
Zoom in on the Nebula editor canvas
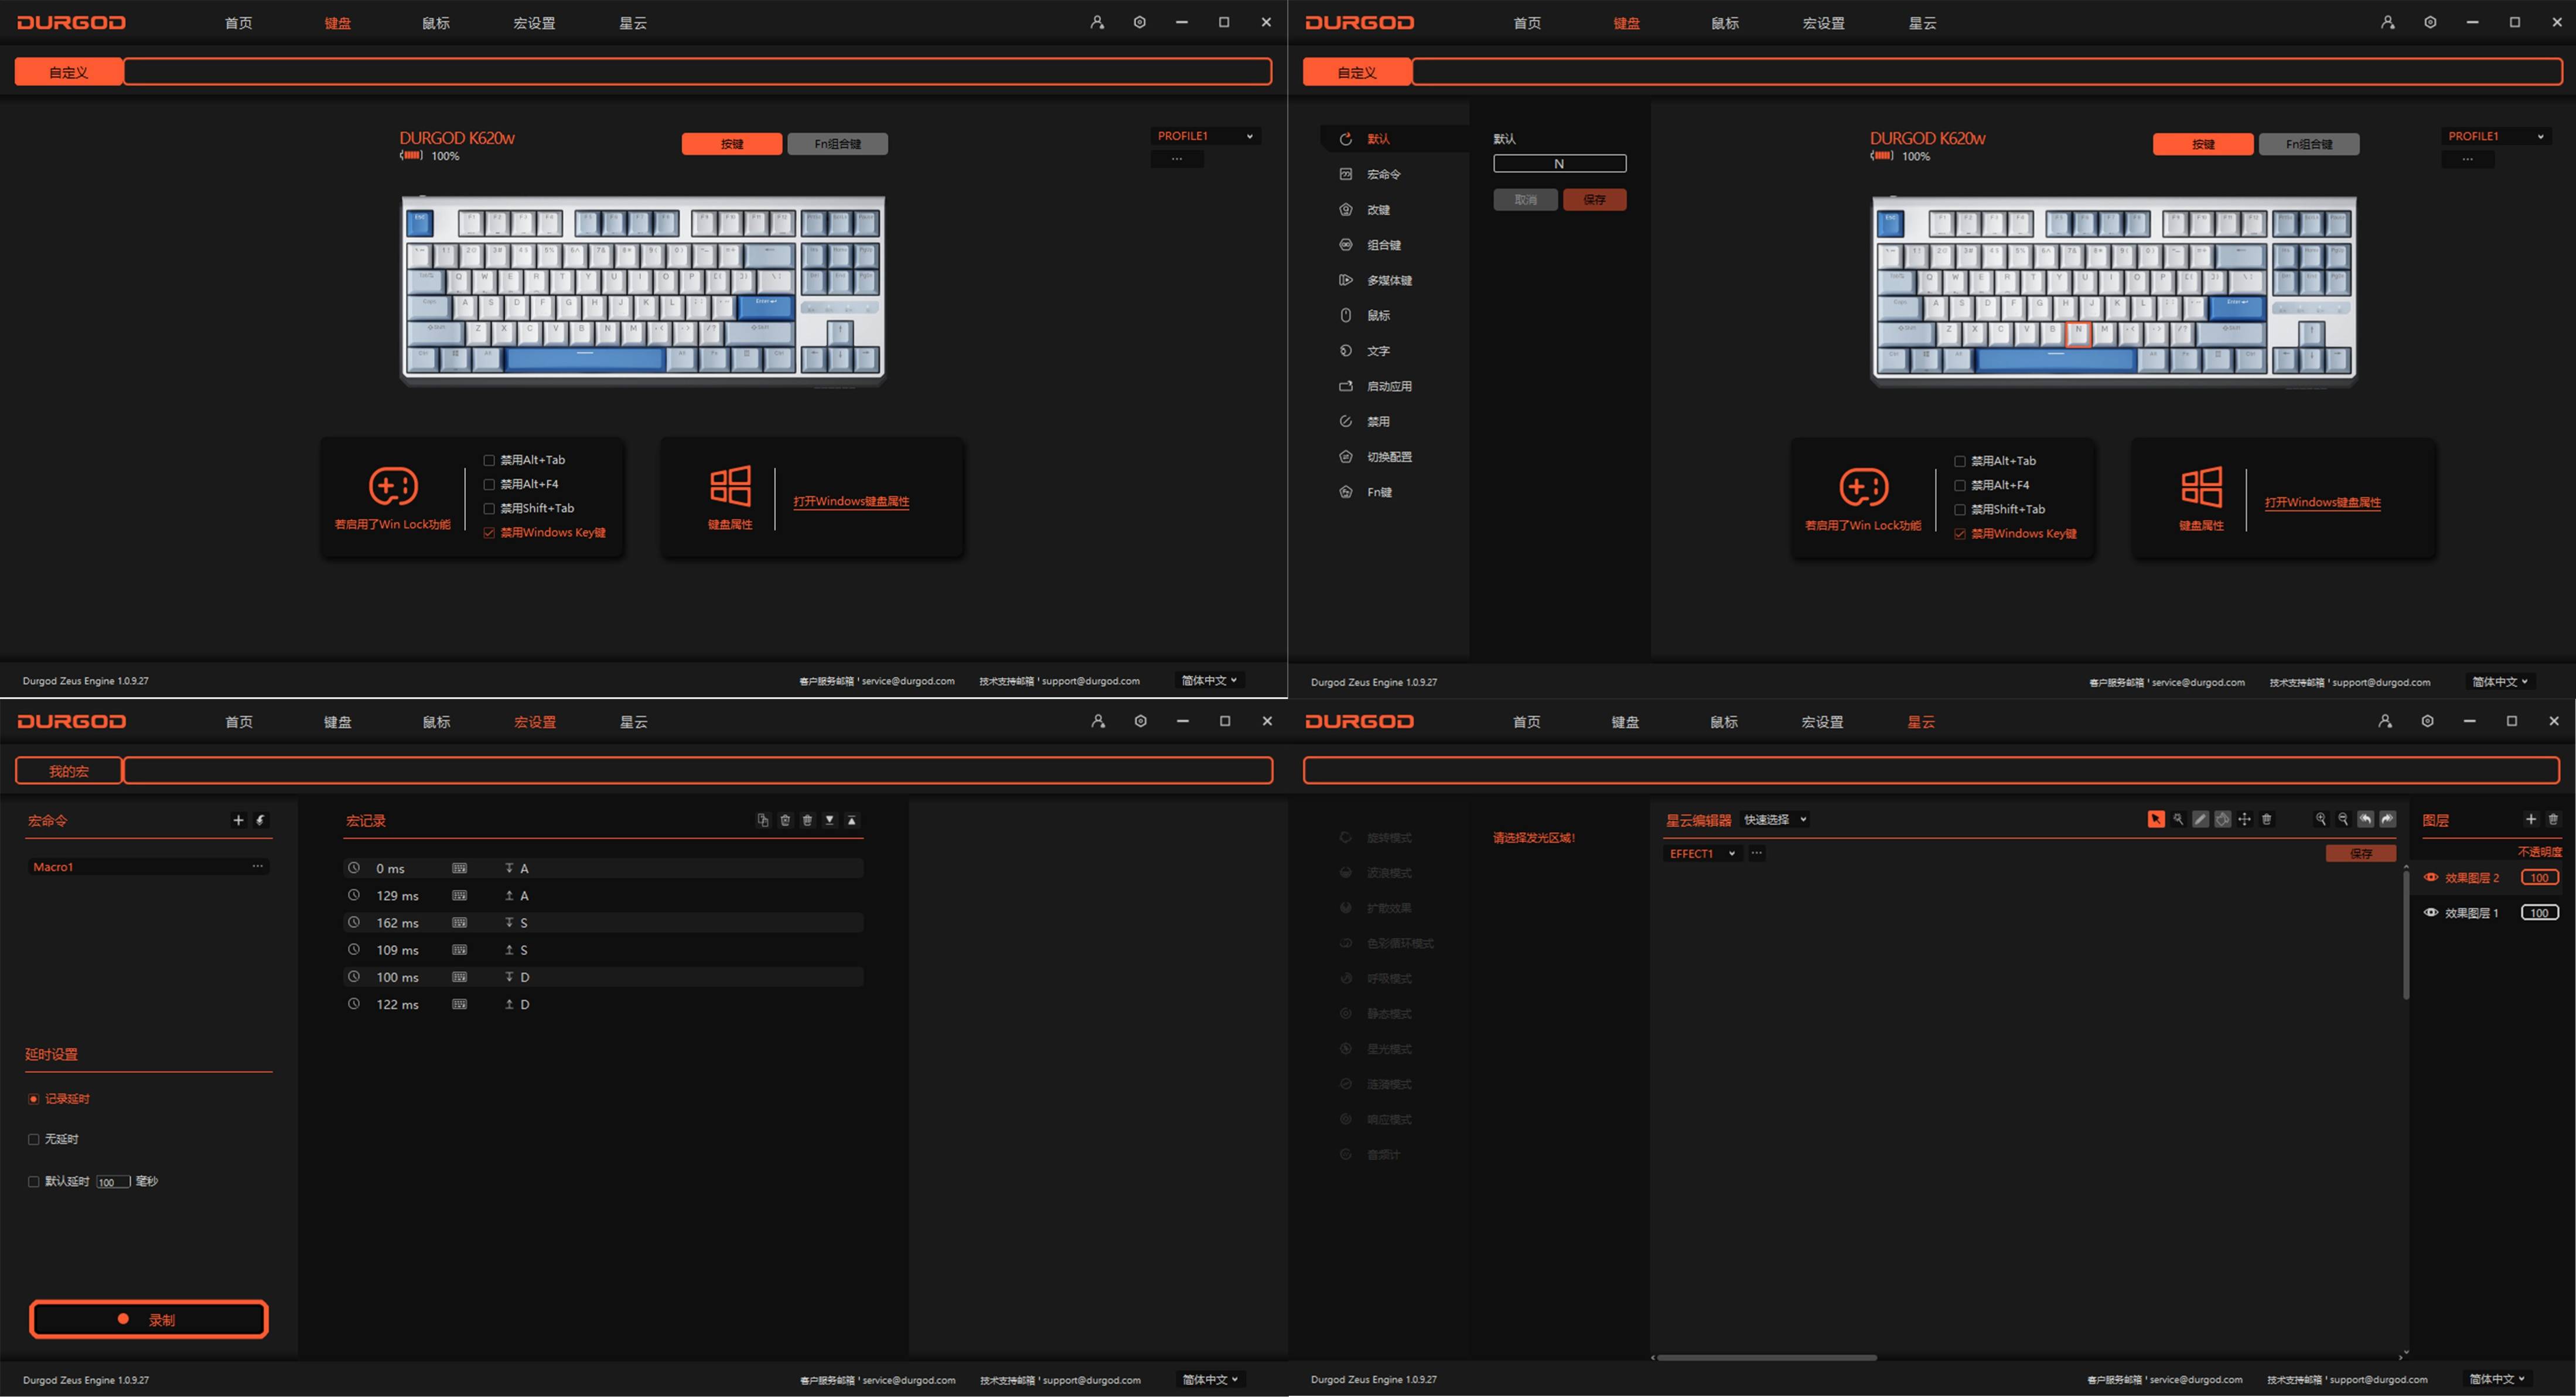coord(2321,819)
